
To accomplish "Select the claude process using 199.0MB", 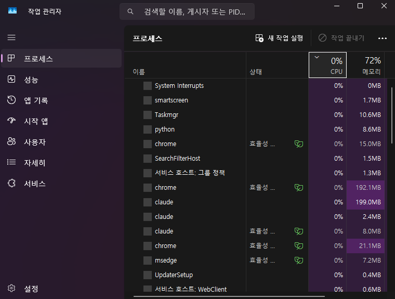I will [x=255, y=202].
